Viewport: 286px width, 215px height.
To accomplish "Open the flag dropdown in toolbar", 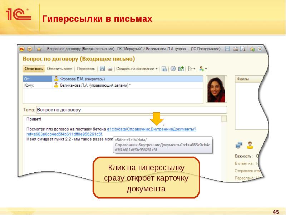I will 191,68.
